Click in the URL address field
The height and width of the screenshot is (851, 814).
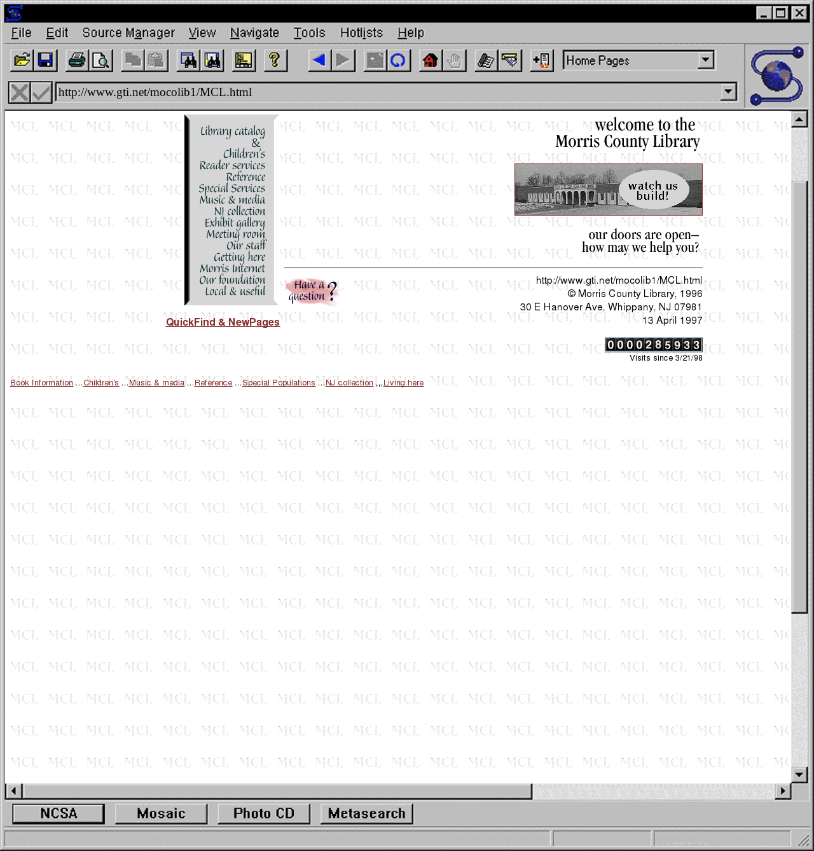(x=382, y=92)
